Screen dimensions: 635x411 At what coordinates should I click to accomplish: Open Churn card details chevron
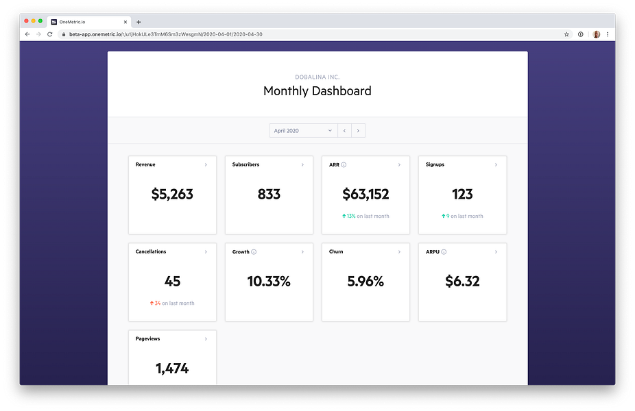point(399,251)
